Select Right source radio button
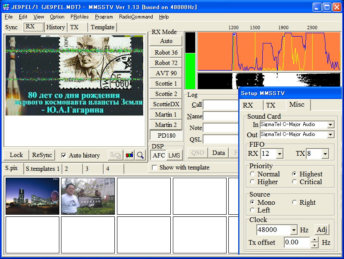 click(x=295, y=202)
